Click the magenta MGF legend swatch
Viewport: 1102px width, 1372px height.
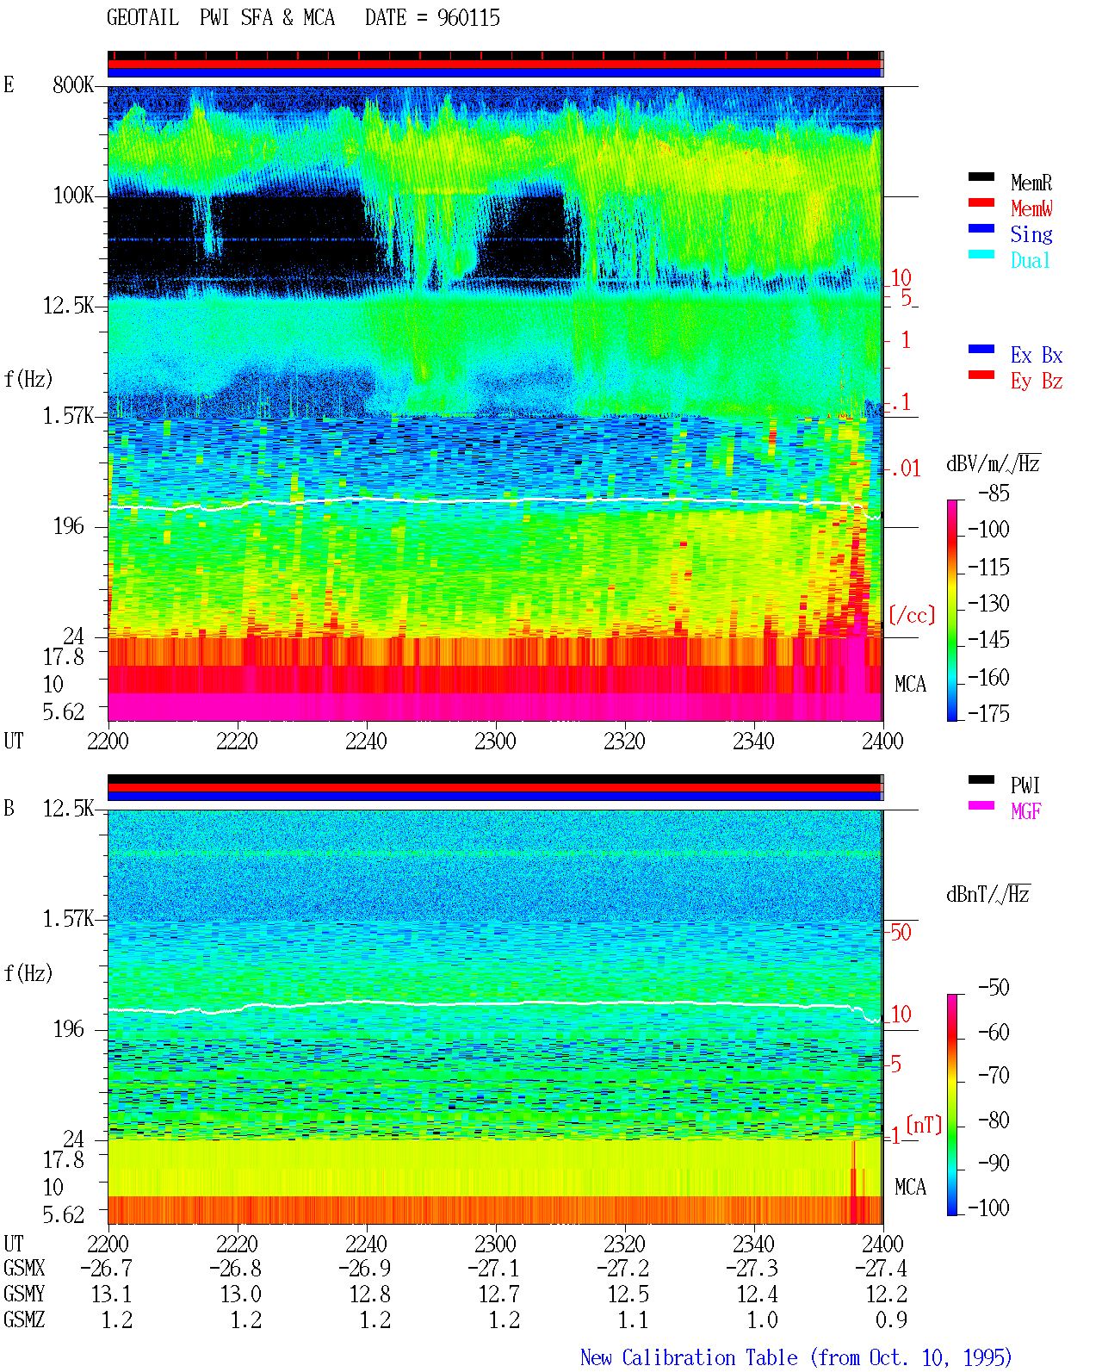click(981, 806)
